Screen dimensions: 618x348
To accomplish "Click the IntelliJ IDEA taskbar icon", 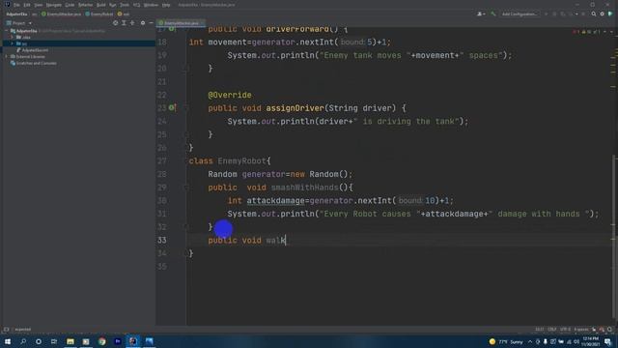I will pos(133,341).
